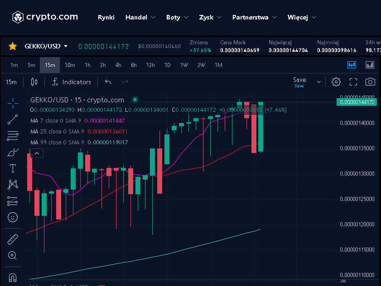381x286 pixels.
Task: Switch to depth chart view icon
Action: pos(370,65)
